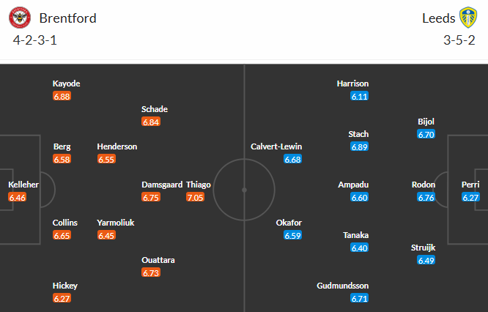The height and width of the screenshot is (312, 488).
Task: Click Henderson's 6.55 rating badge
Action: [x=106, y=159]
